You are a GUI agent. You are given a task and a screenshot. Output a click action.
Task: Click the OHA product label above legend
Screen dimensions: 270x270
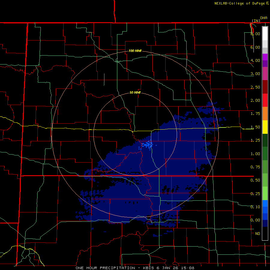[264, 18]
